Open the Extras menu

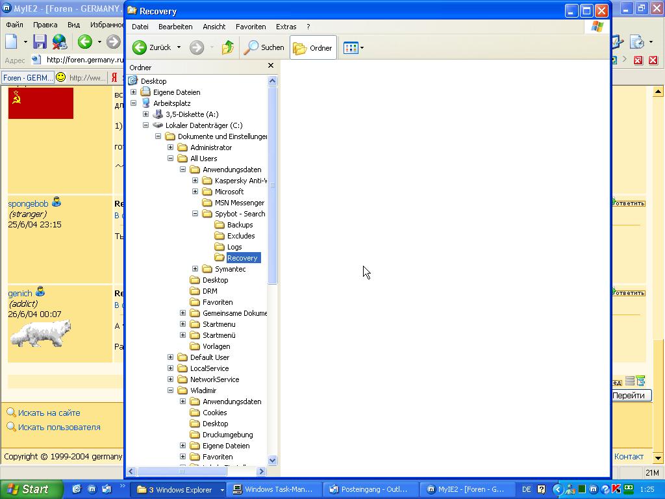pyautogui.click(x=286, y=27)
